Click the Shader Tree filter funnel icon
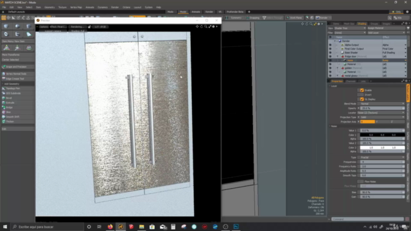Screen dimensions: 411x231 [408, 28]
